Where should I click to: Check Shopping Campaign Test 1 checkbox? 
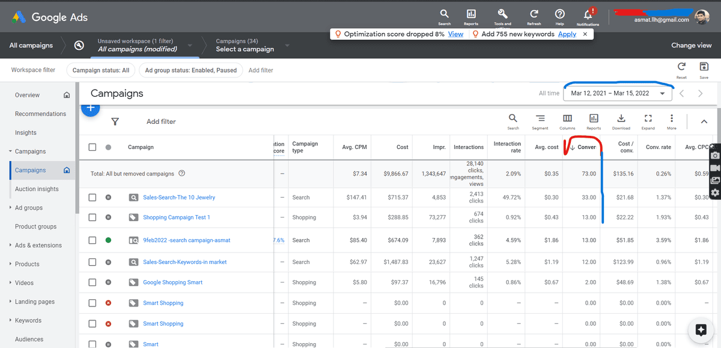[92, 217]
